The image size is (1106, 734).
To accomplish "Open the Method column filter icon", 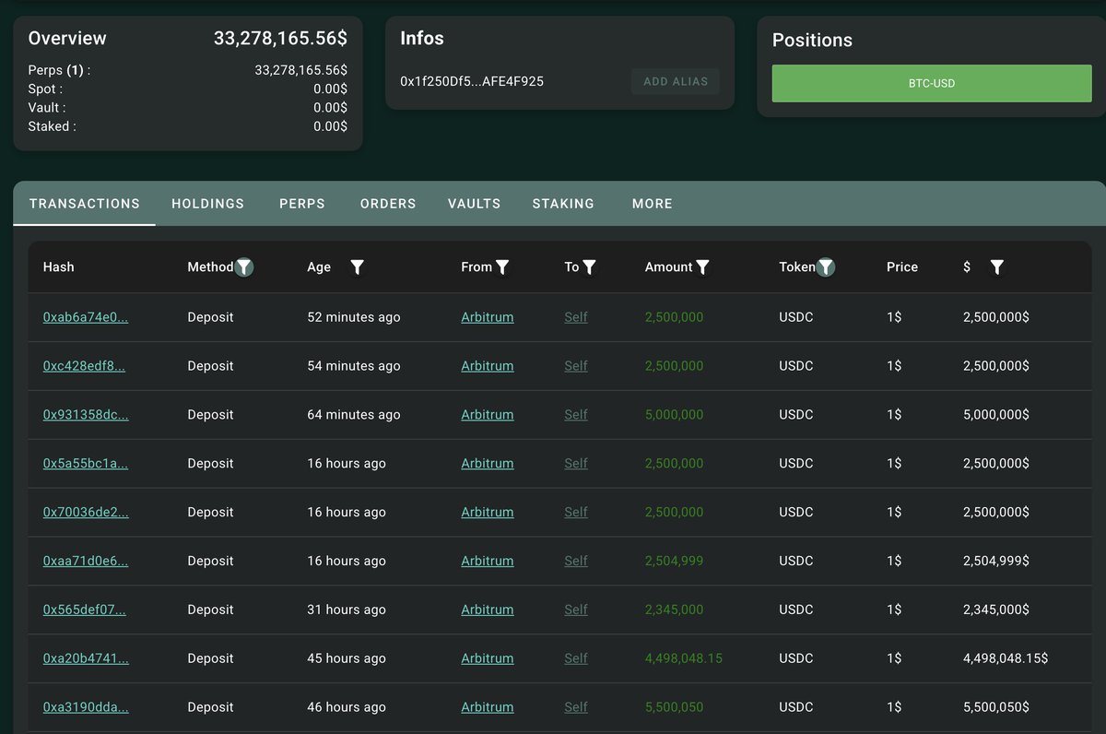I will [x=244, y=267].
